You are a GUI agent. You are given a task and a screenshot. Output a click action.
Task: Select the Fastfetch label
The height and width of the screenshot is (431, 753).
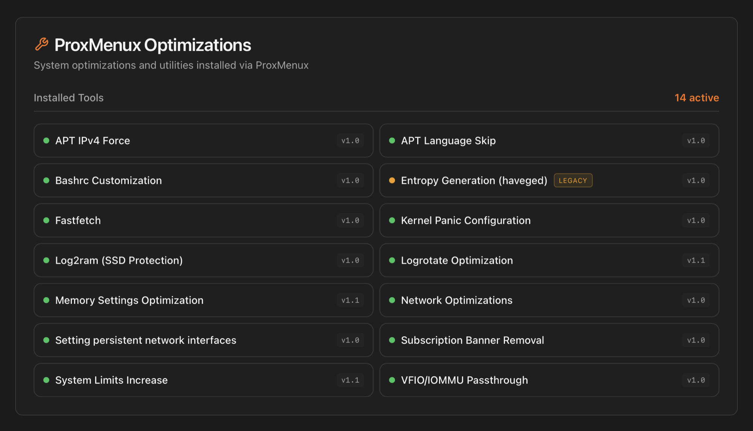pos(78,220)
